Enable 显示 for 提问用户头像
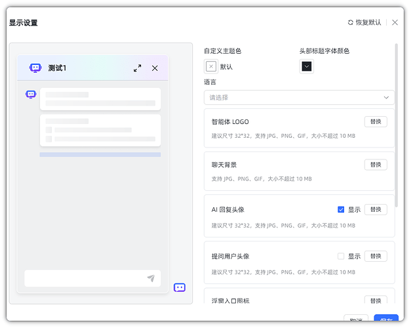The width and height of the screenshot is (411, 328). [x=341, y=256]
